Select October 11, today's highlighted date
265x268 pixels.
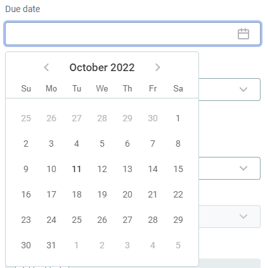click(x=77, y=169)
